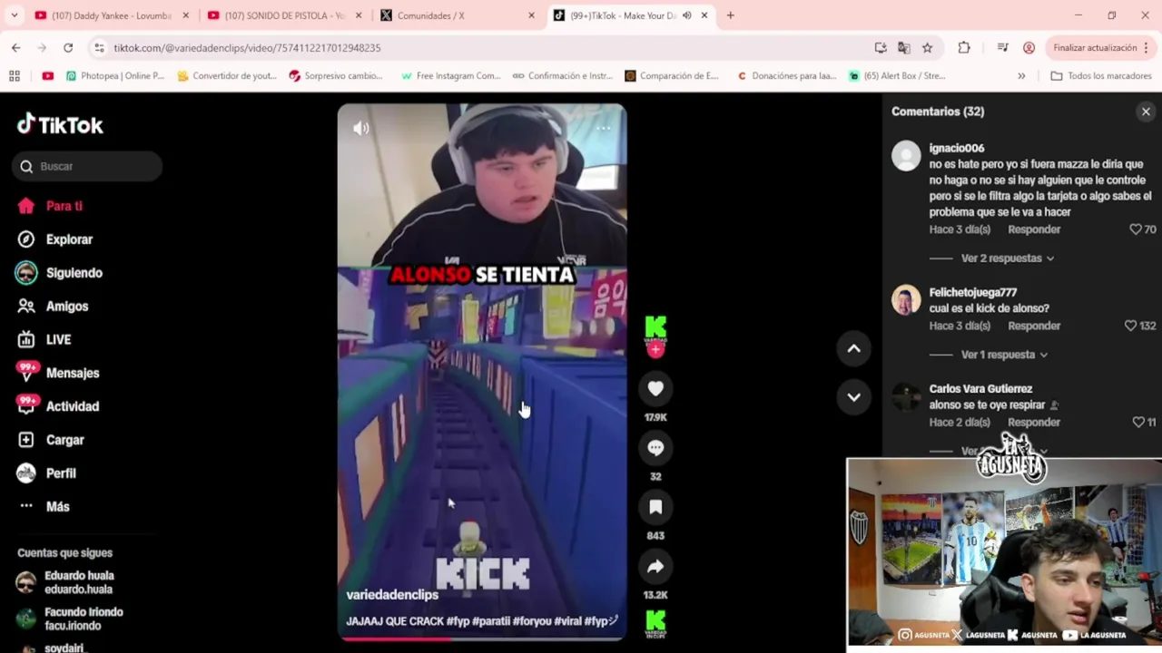Expand Ver 1 respuesta under Felichetojuega777
The width and height of the screenshot is (1162, 653).
tap(1004, 355)
